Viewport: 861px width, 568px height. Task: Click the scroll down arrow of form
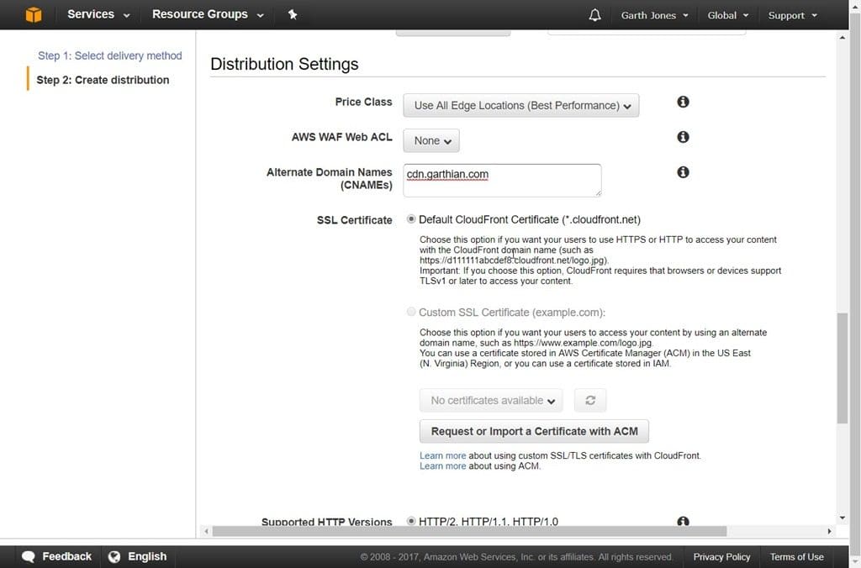[x=843, y=518]
